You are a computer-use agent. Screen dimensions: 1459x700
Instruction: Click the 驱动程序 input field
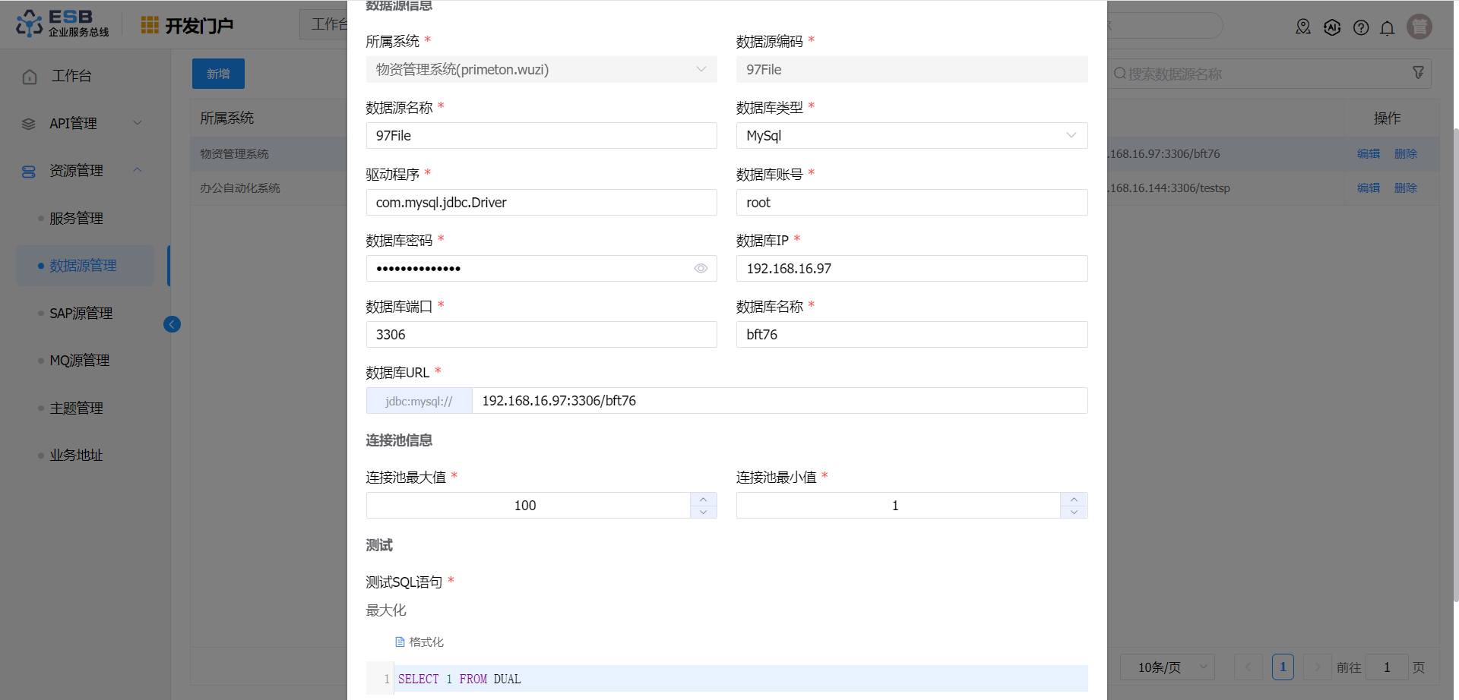point(542,203)
